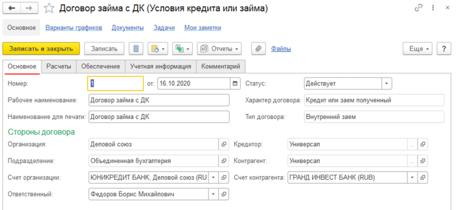The width and height of the screenshot is (458, 210).
Task: Switch to the Обеспечение tab
Action: [x=100, y=67]
